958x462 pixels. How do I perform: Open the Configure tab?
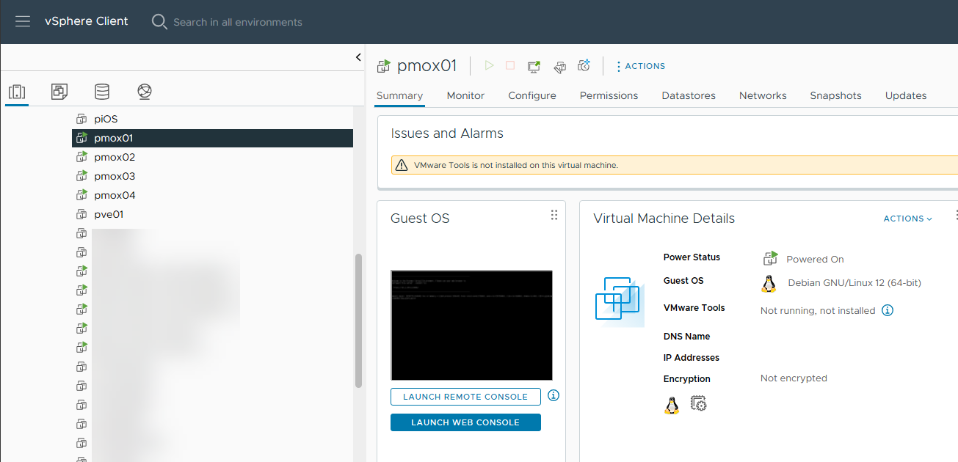[531, 95]
